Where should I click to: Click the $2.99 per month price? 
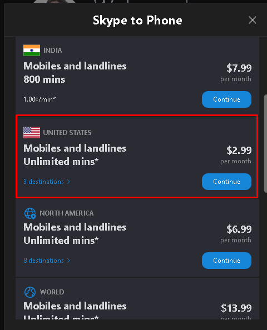pos(236,155)
